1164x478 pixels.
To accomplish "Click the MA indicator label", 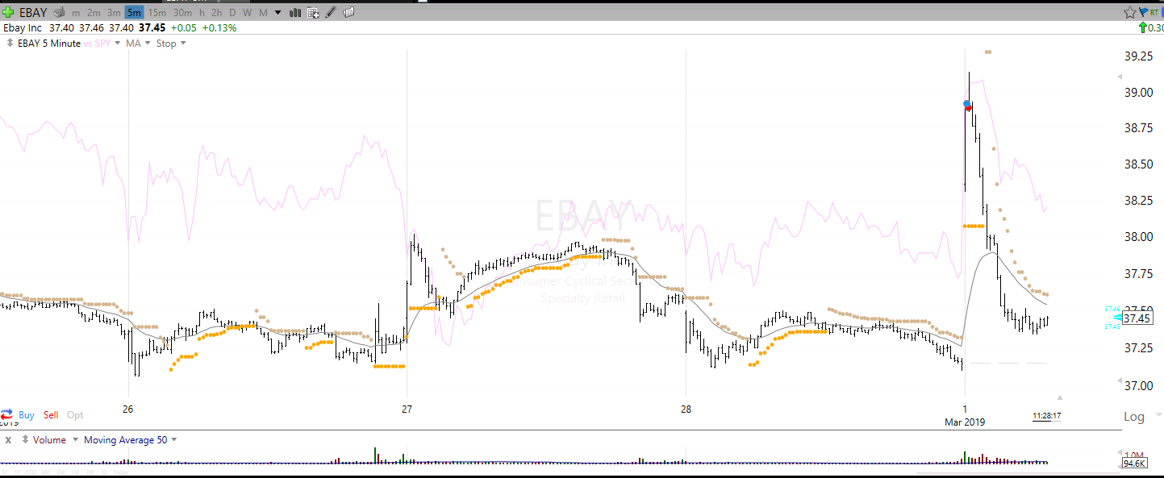I will [x=133, y=44].
